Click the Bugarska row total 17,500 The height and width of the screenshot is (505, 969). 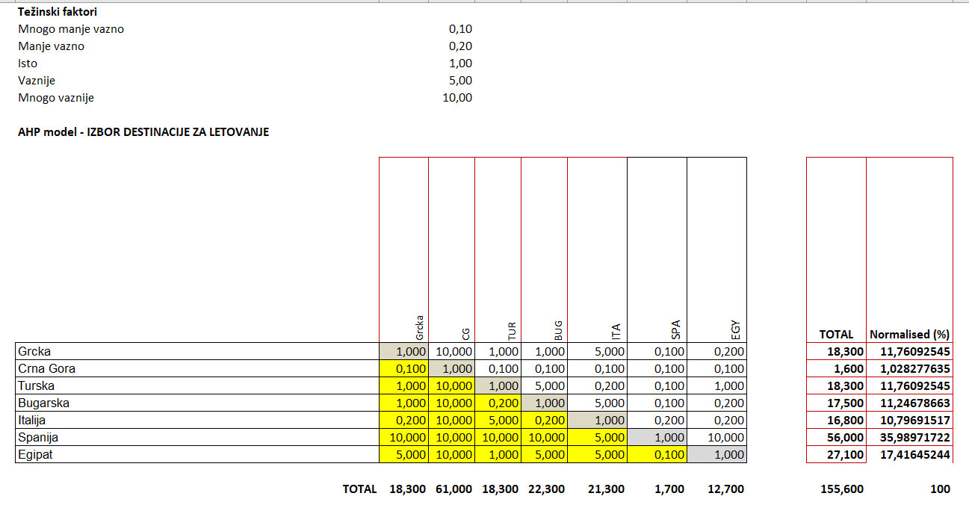click(837, 403)
